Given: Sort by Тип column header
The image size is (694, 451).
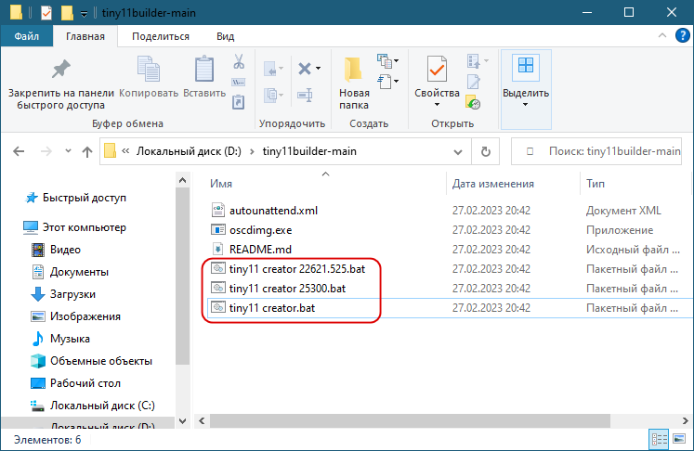Looking at the screenshot, I should 595,184.
